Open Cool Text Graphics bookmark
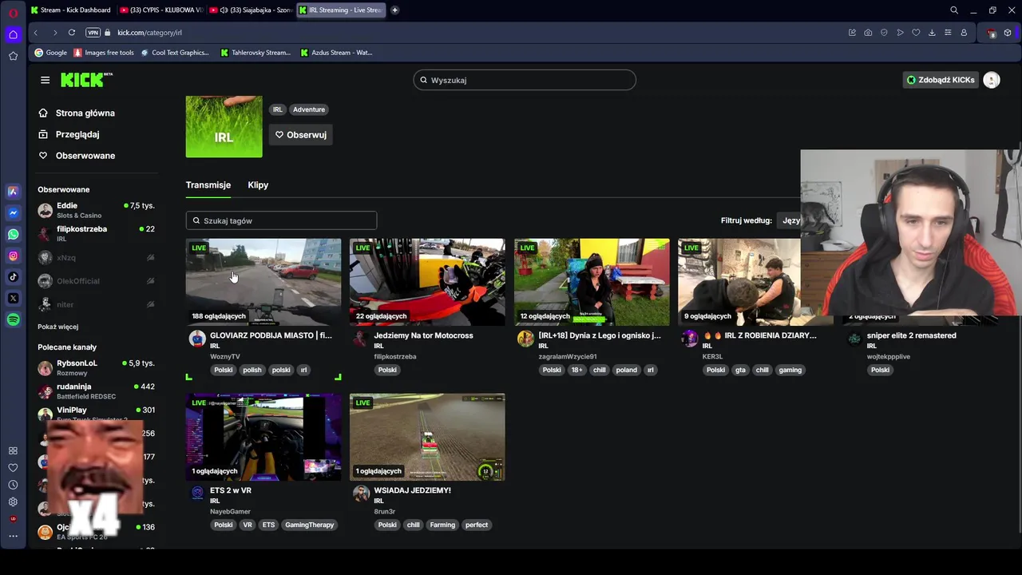This screenshot has height=575, width=1022. coord(174,53)
